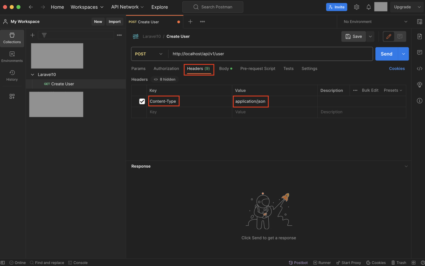Uncheck the Content-Type header row
Screen dimensions: 425x266
pos(142,101)
